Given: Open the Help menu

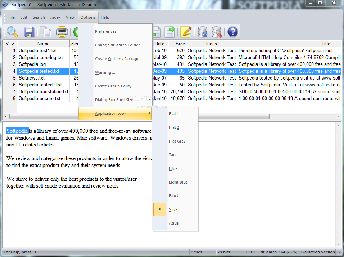Looking at the screenshot, I should [105, 17].
